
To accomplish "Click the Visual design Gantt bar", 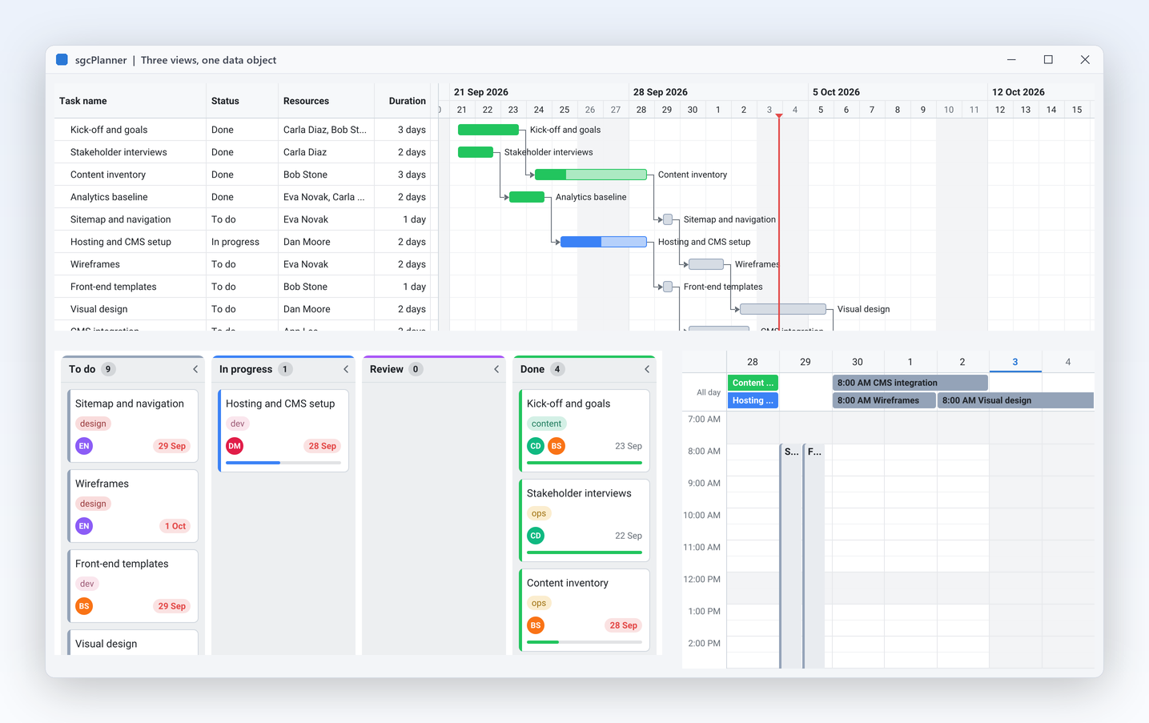I will click(783, 309).
